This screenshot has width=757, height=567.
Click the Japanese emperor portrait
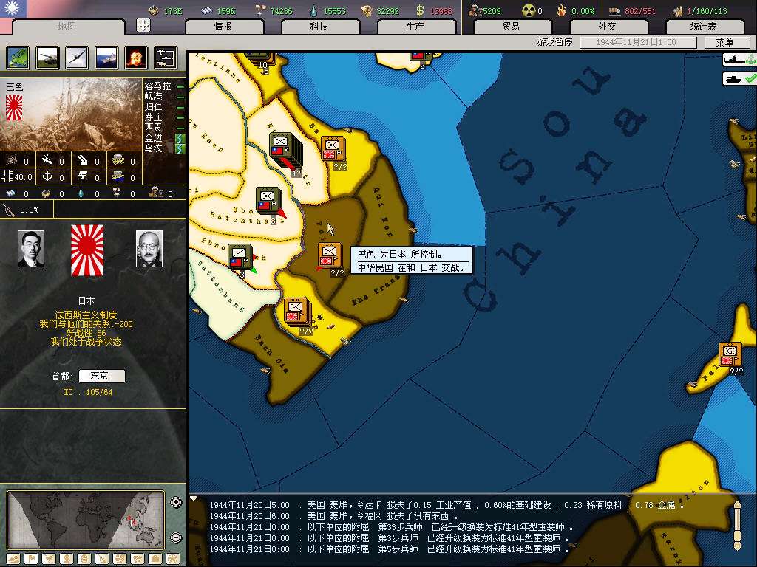(31, 249)
